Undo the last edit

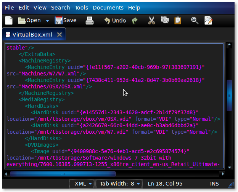[115, 21]
